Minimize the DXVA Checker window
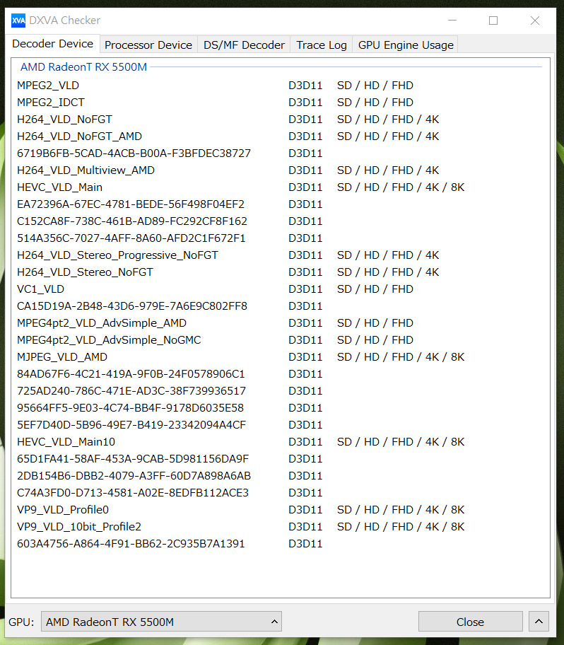564x645 pixels. point(452,20)
